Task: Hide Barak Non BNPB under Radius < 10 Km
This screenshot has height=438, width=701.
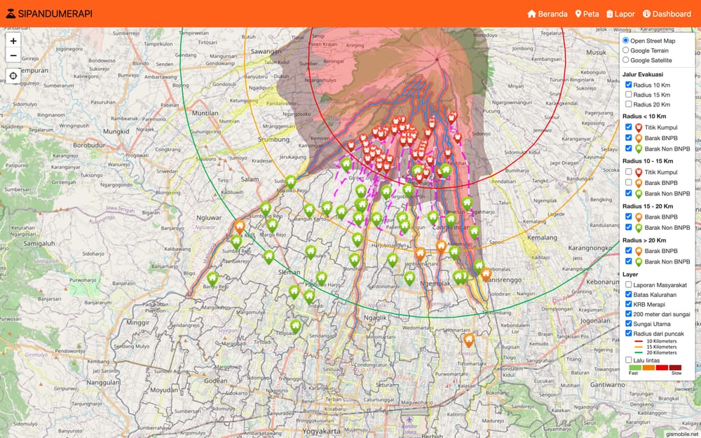Action: [629, 149]
